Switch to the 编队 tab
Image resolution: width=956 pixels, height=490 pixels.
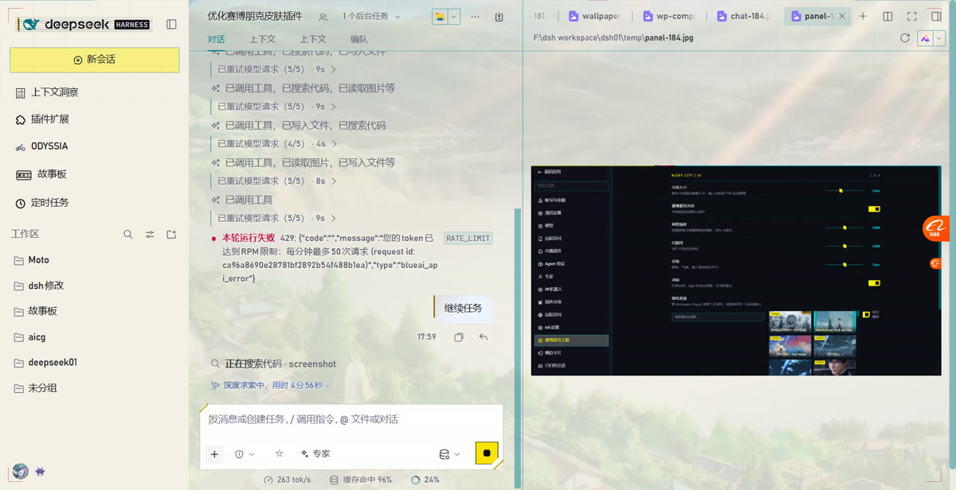click(359, 39)
